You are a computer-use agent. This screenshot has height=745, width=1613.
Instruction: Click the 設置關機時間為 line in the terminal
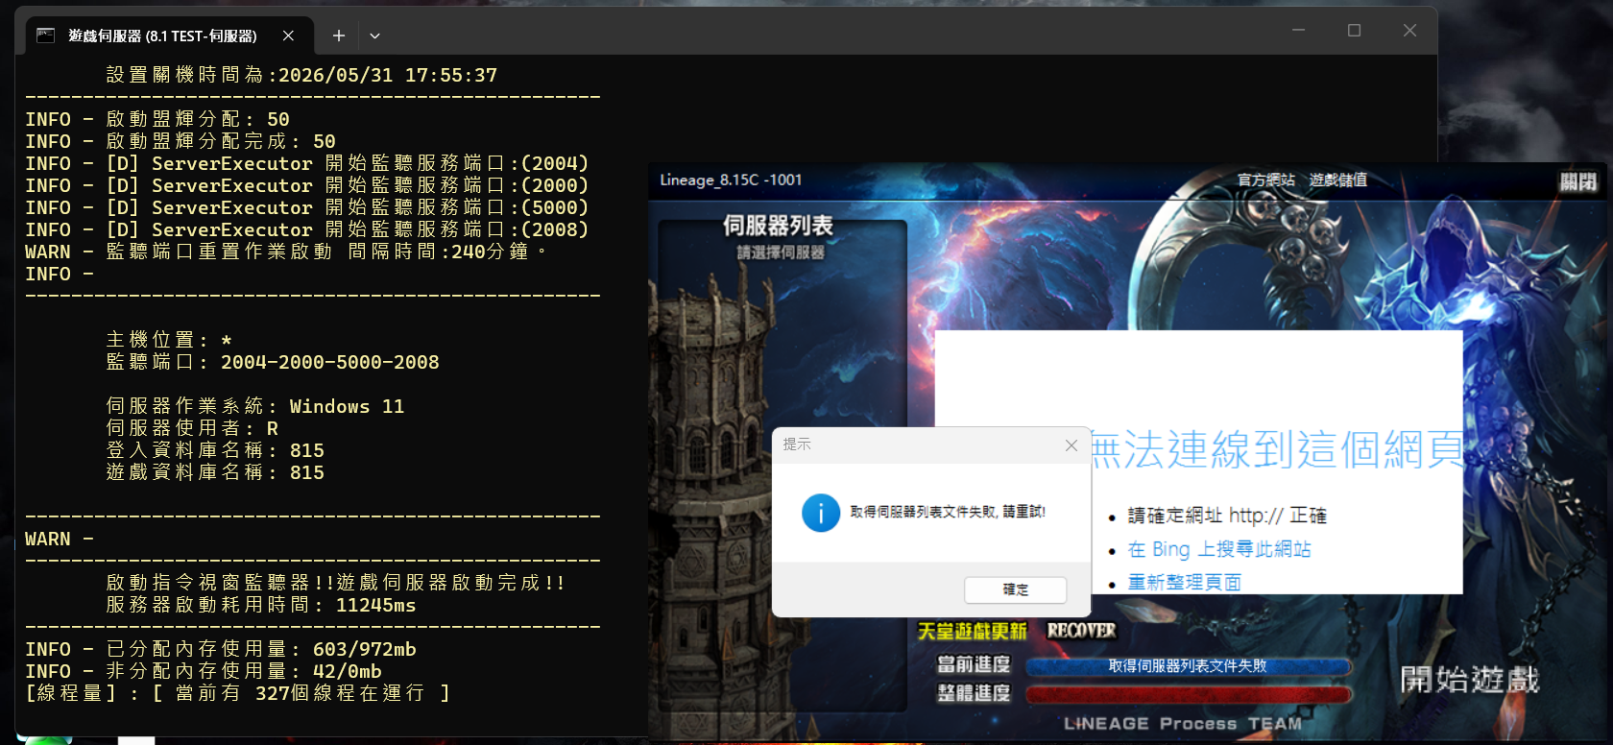point(301,75)
